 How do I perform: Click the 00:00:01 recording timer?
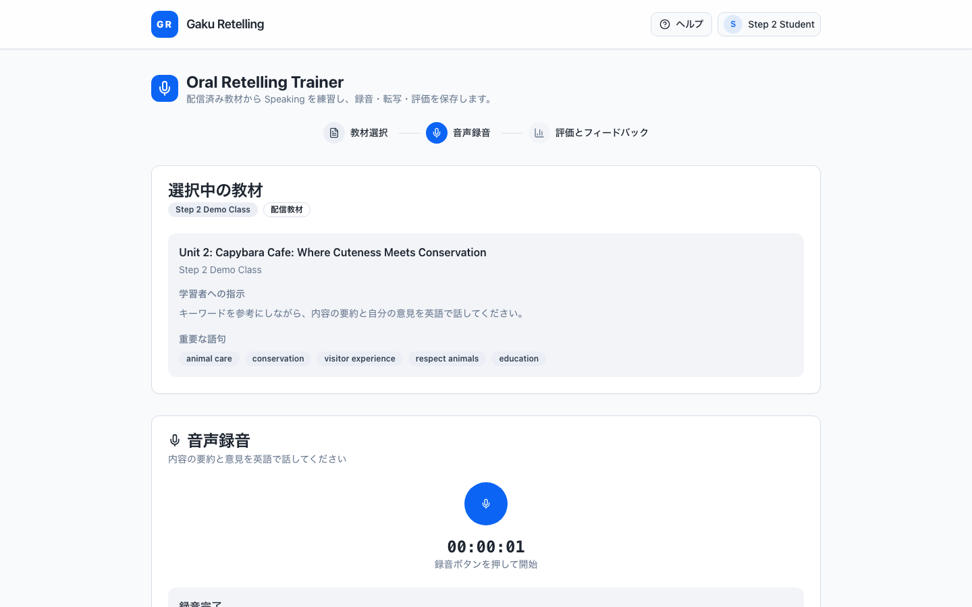[x=486, y=546]
